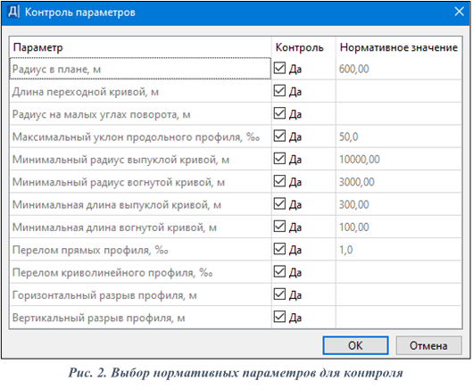Disable Вертикальный разрыв профиля control
The width and height of the screenshot is (473, 389).
279,317
